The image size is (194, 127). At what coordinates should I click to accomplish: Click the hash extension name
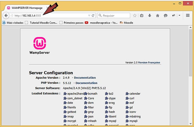click(112, 112)
